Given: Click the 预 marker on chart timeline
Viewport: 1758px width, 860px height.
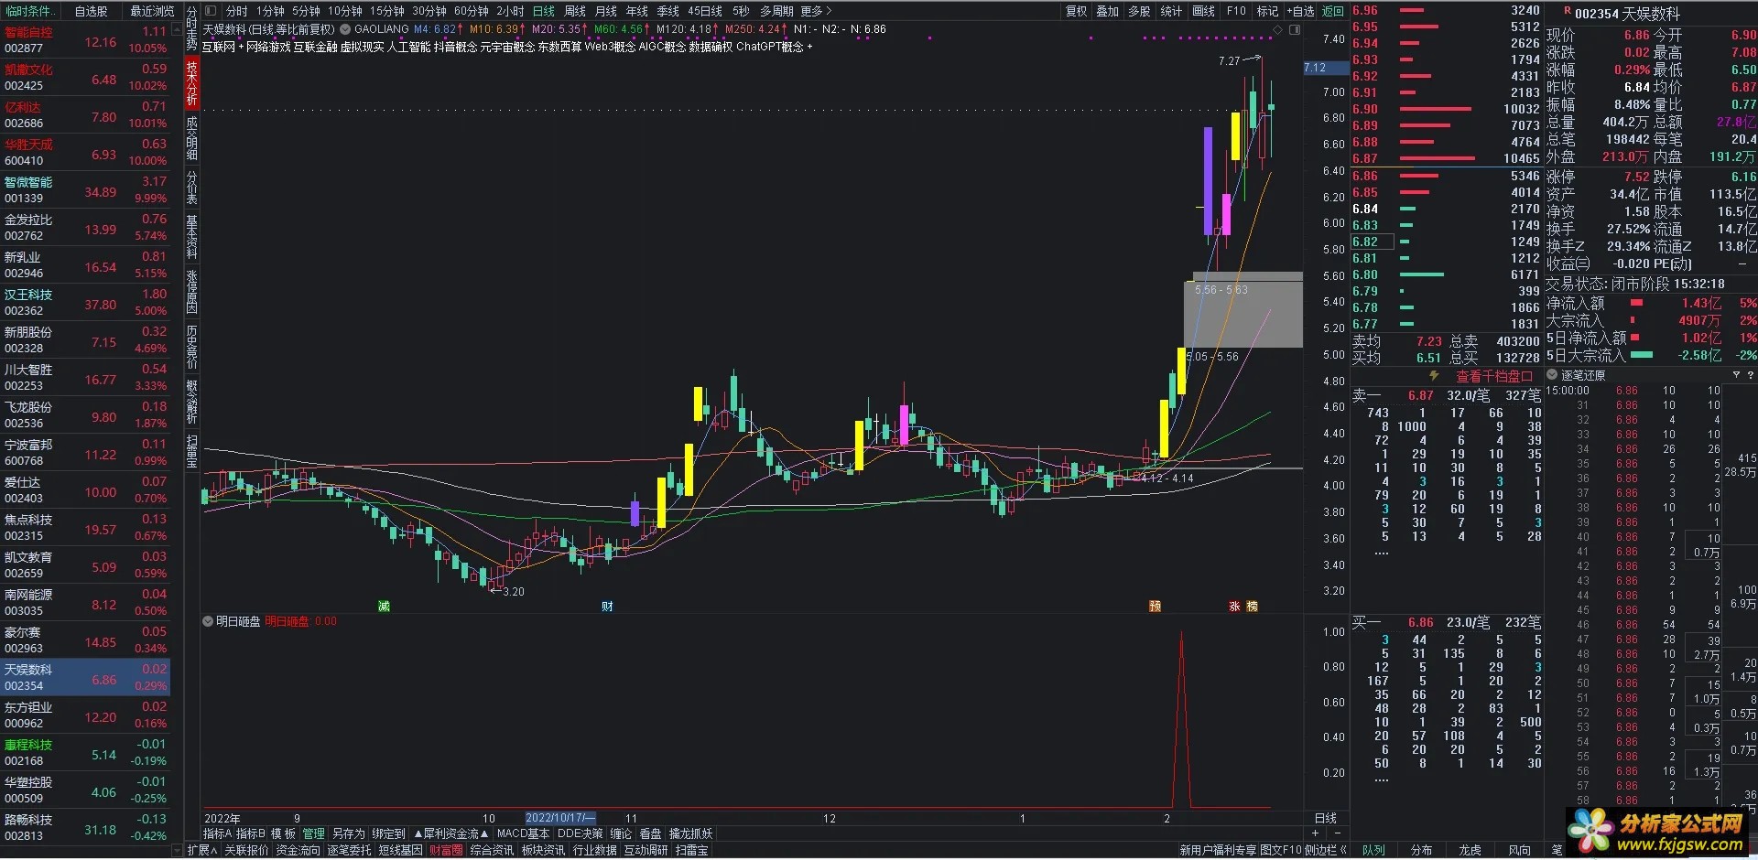Looking at the screenshot, I should point(1156,607).
